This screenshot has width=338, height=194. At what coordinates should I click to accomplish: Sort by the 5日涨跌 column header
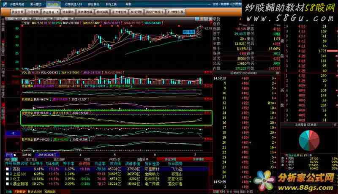[52, 164]
